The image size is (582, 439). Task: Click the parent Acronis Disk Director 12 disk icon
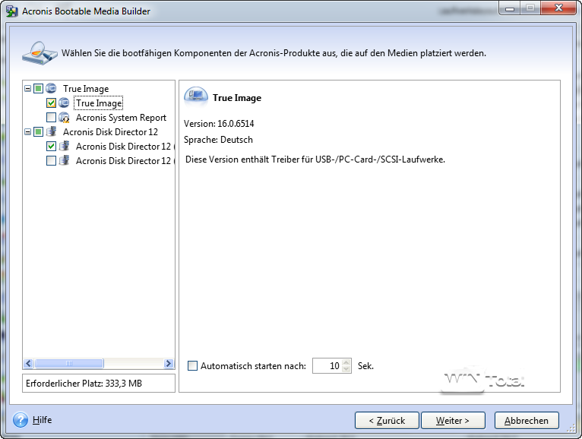(51, 131)
